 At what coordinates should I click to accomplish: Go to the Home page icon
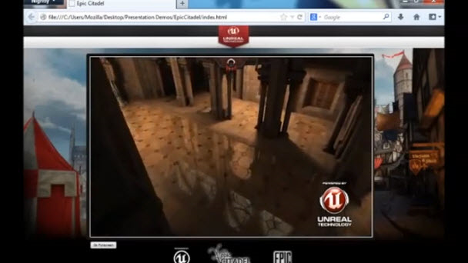(x=417, y=17)
